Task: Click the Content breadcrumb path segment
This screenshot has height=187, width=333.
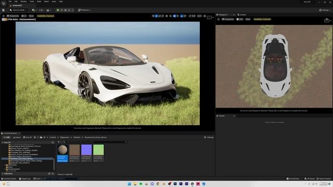Action: click(53, 137)
